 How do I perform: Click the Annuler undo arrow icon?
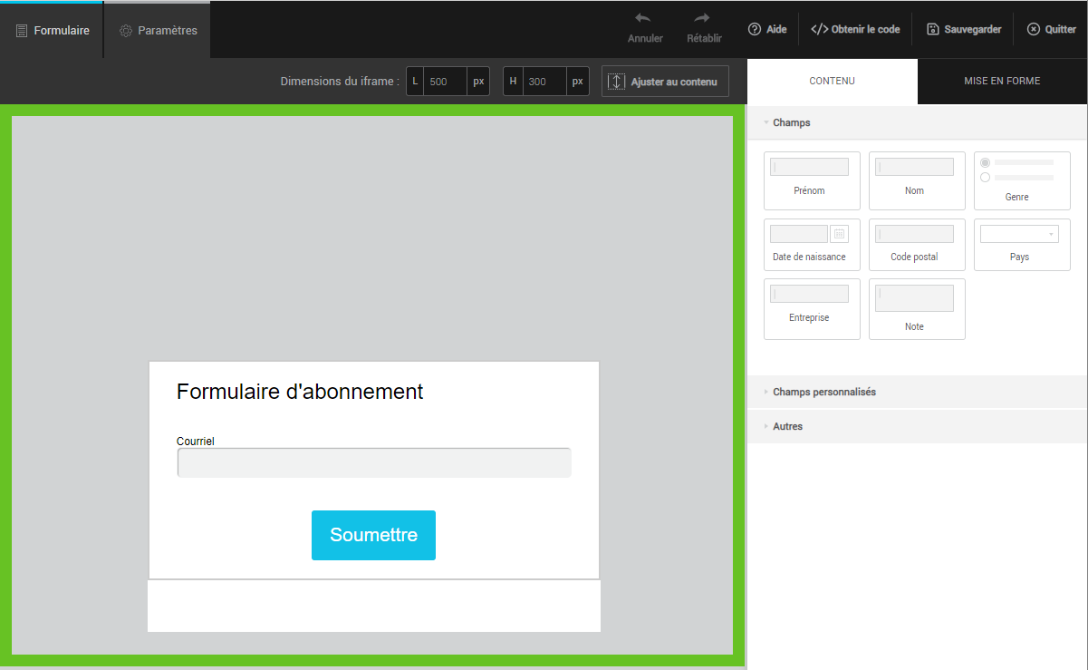643,18
